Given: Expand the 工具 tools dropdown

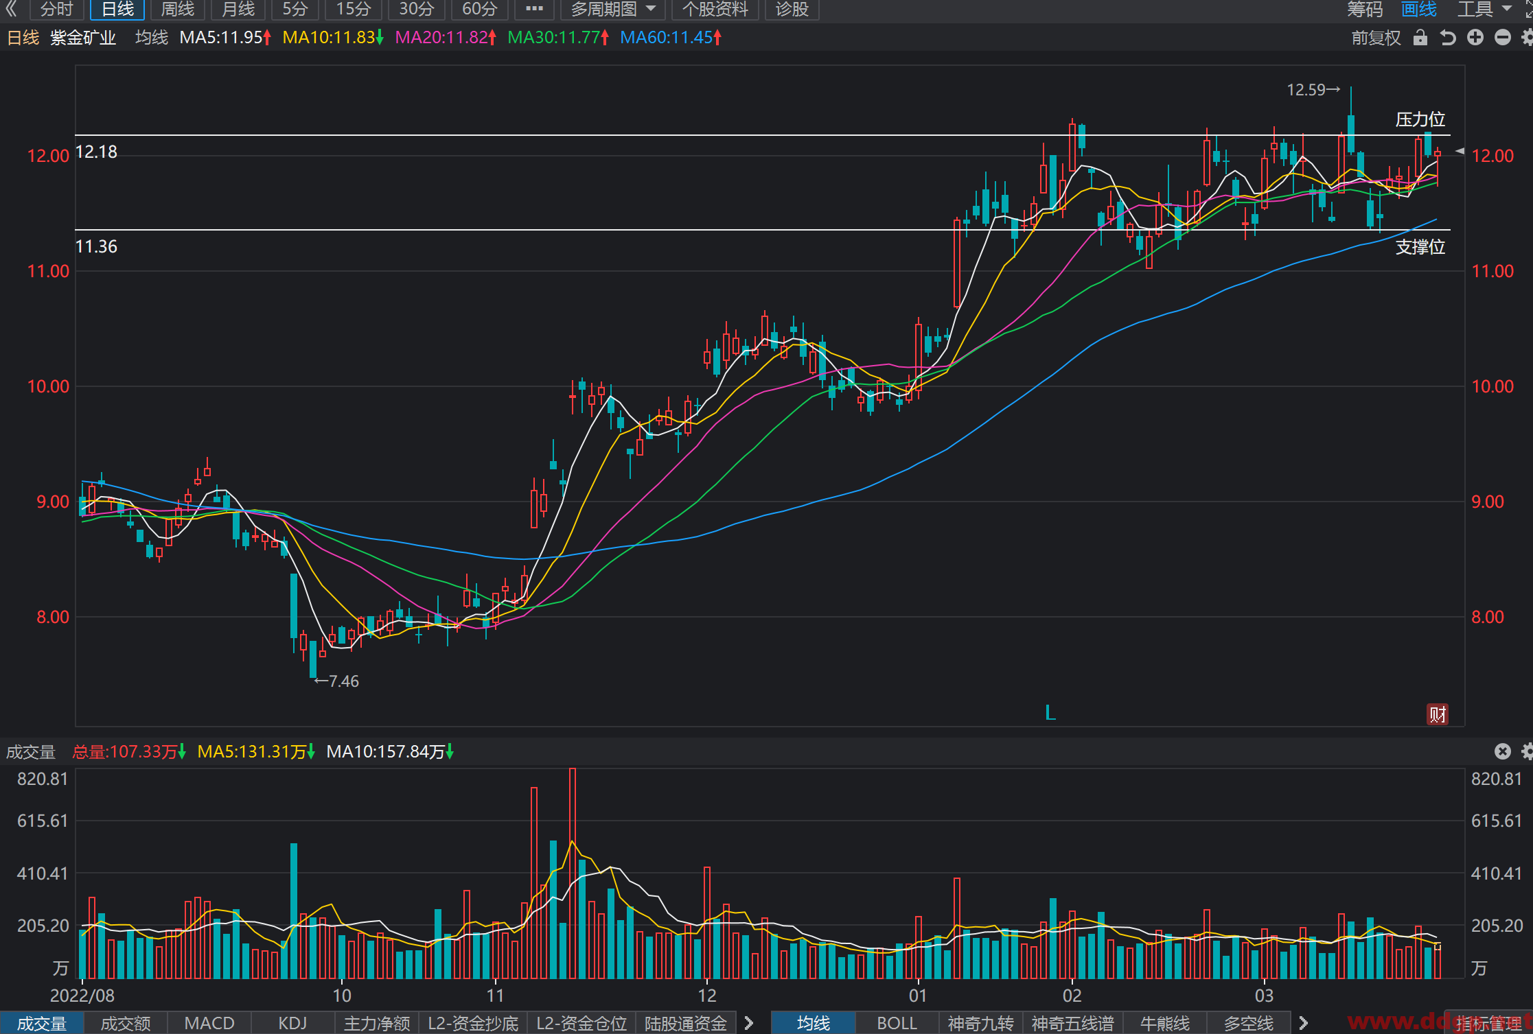Looking at the screenshot, I should [1484, 9].
